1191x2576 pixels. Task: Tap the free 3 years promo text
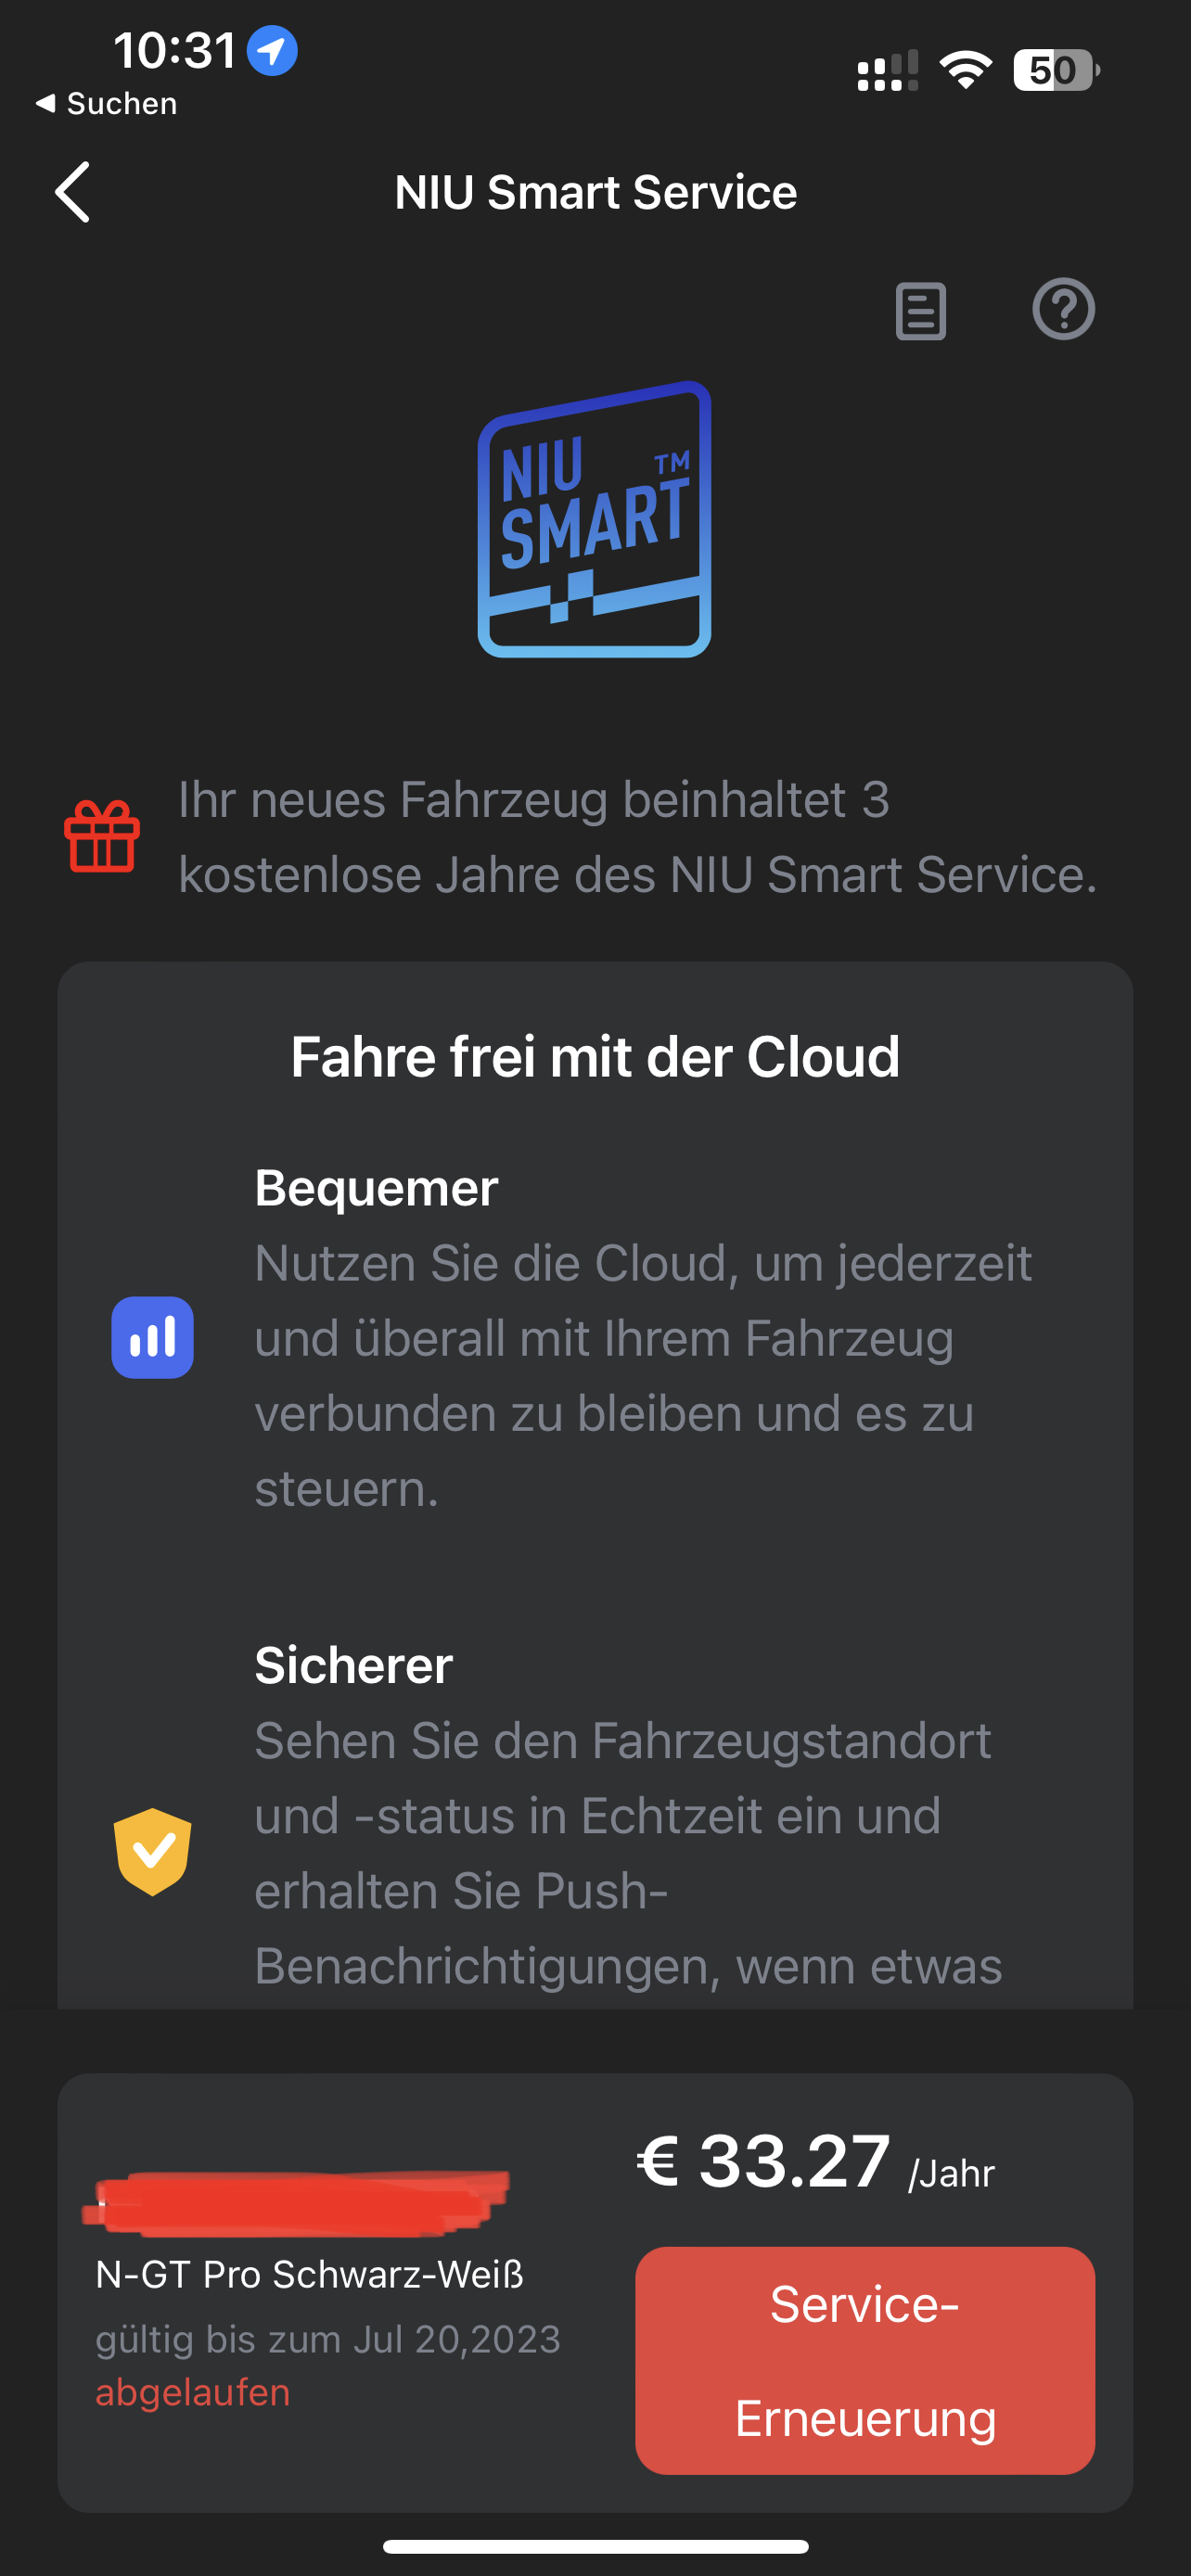coord(637,837)
